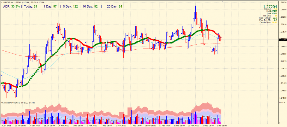Click the small triangle before USDCAD,H4 title
The image size is (287, 127).
2,2
